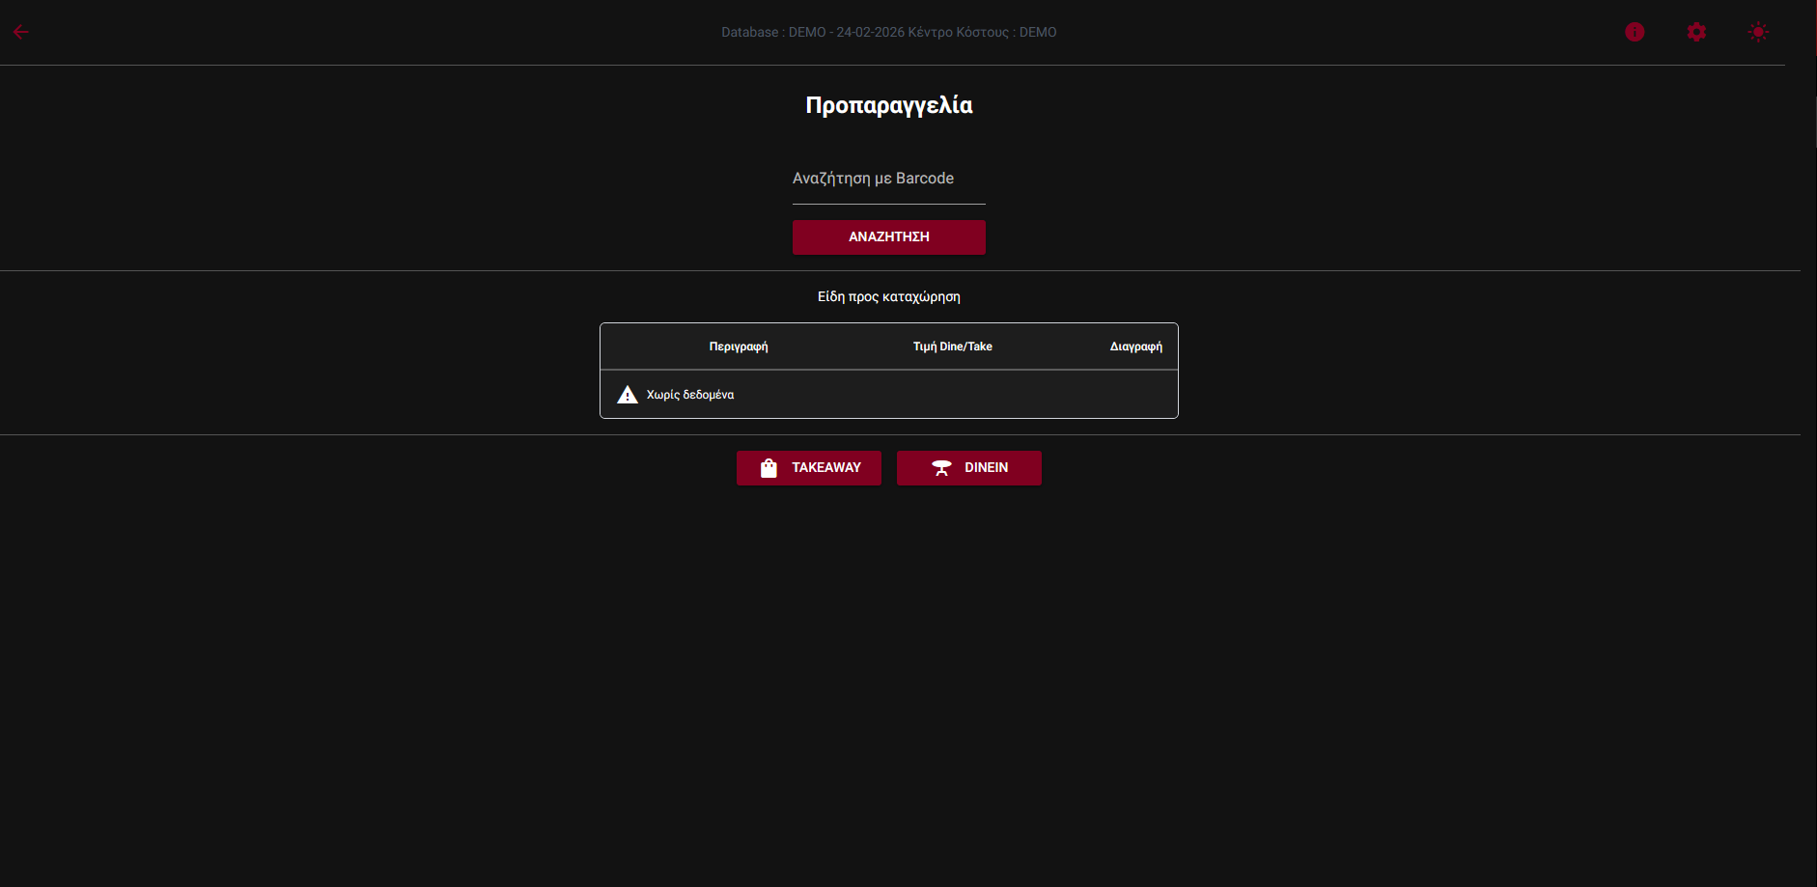The width and height of the screenshot is (1817, 887).
Task: Click the 'Database : DEMO' header text
Action: coord(773,32)
